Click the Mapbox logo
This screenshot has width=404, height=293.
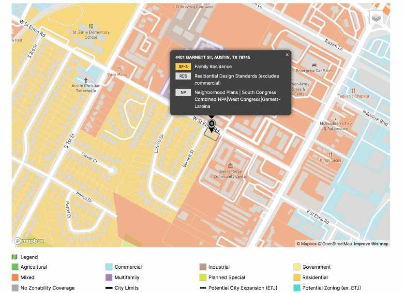point(29,241)
